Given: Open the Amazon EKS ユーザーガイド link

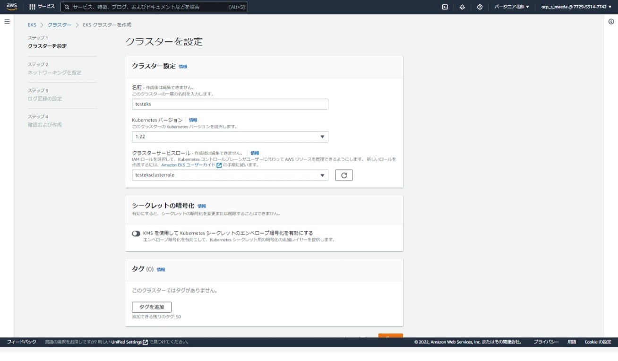Looking at the screenshot, I should point(191,165).
